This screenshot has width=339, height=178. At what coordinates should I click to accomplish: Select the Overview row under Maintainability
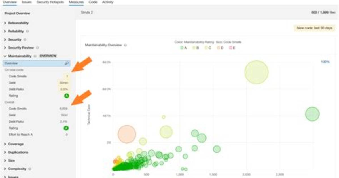[x=37, y=63]
